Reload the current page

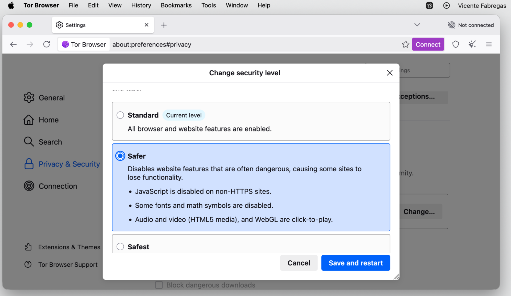[x=47, y=44]
